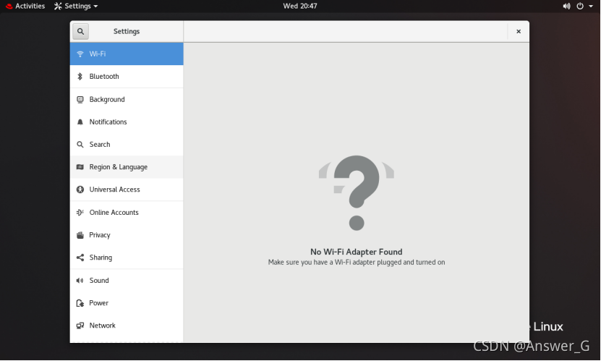This screenshot has width=601, height=361.
Task: Click the "Make sure you have a Wi-Fi adapter" message
Action: [357, 263]
